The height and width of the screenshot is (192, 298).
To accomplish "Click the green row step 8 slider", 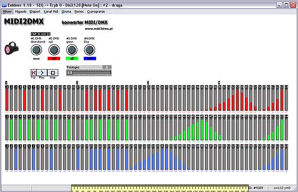I will point(38,130).
